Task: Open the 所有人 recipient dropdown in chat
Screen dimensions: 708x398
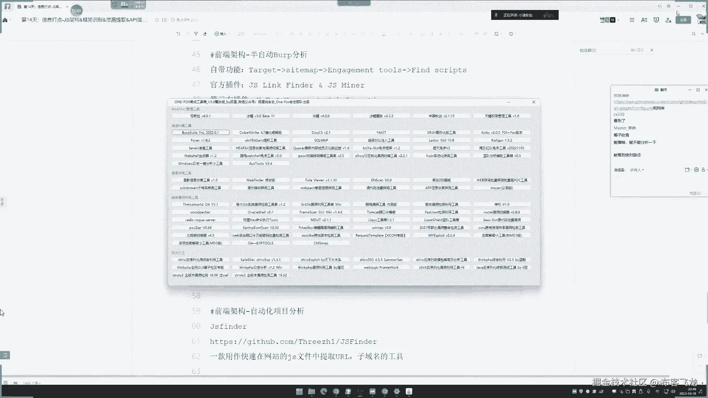Action: tap(637, 170)
